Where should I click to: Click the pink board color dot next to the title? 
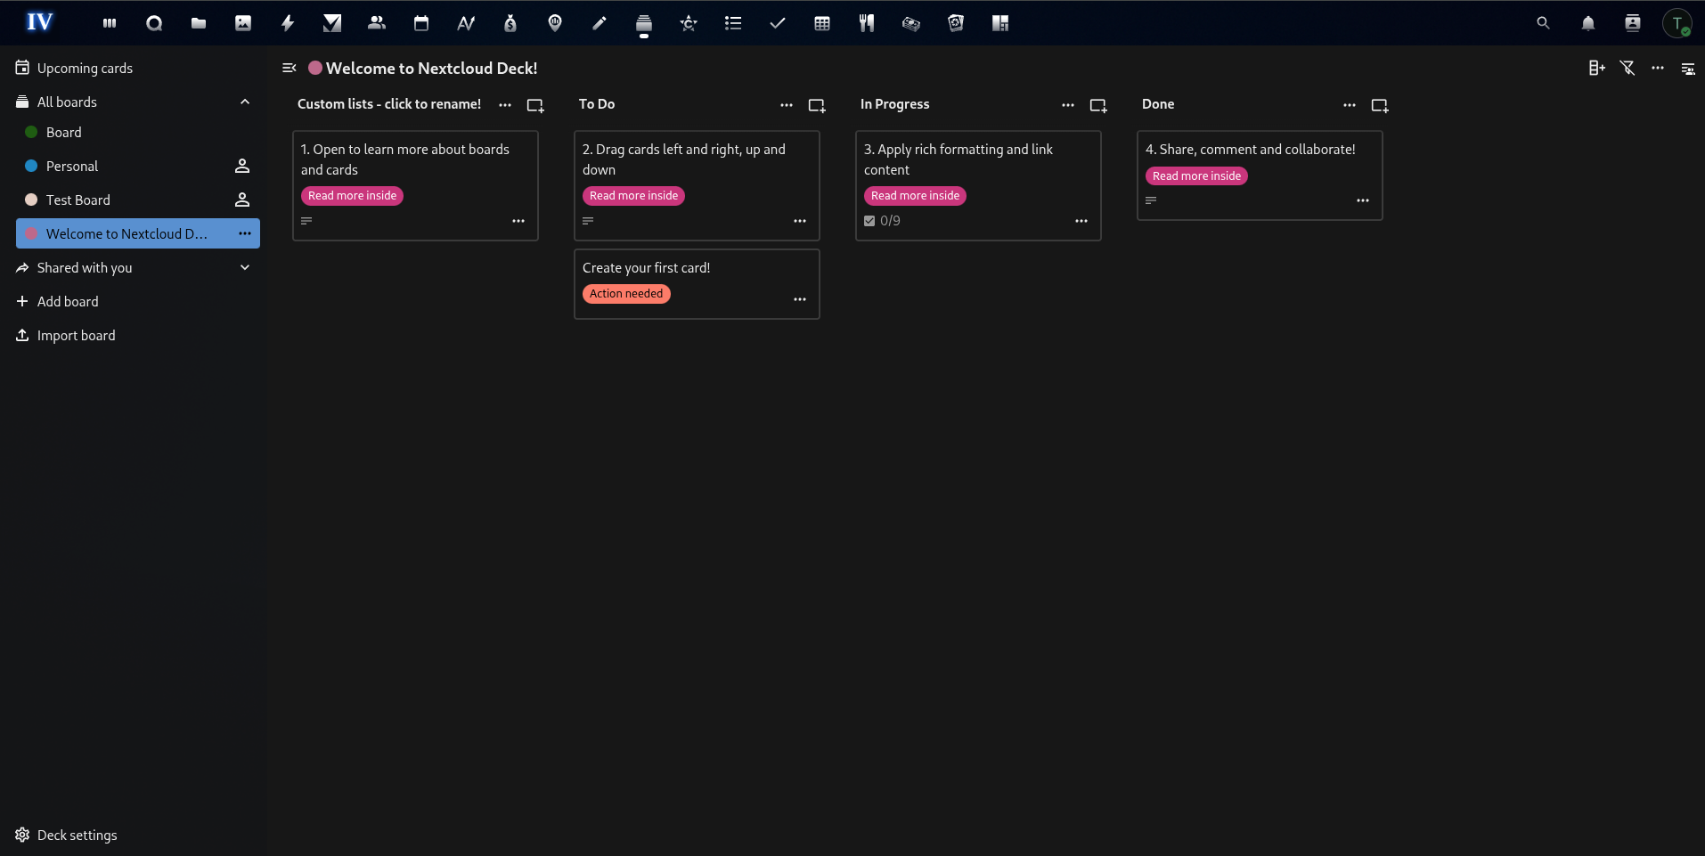(x=314, y=68)
